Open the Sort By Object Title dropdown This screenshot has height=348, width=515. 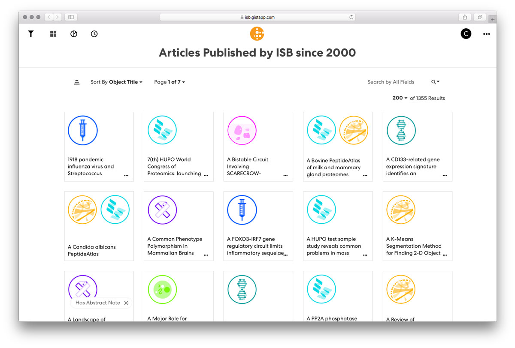pos(116,82)
